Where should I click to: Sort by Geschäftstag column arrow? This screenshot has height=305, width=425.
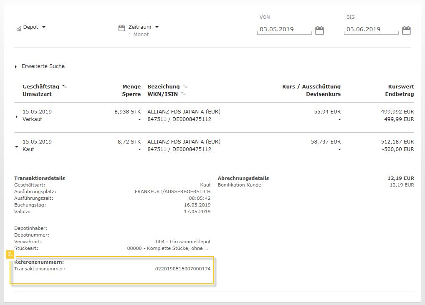64,86
